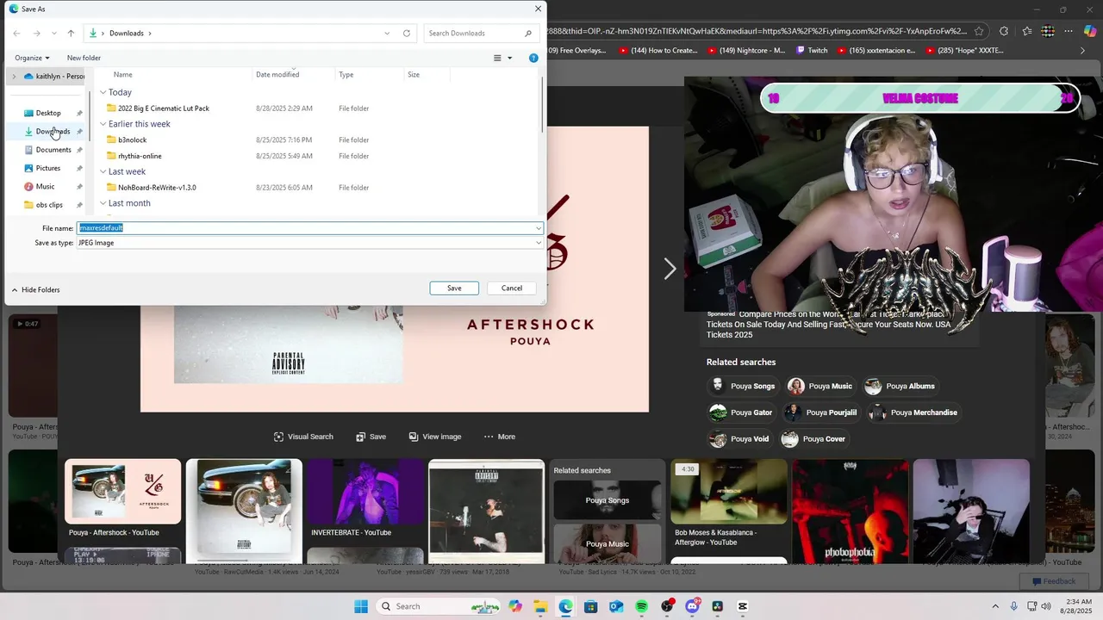The height and width of the screenshot is (620, 1103).
Task: Expand the kaithlyn - Personal OneDrive node
Action: (x=14, y=77)
